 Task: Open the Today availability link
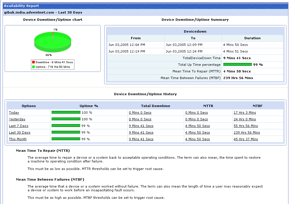14,113
